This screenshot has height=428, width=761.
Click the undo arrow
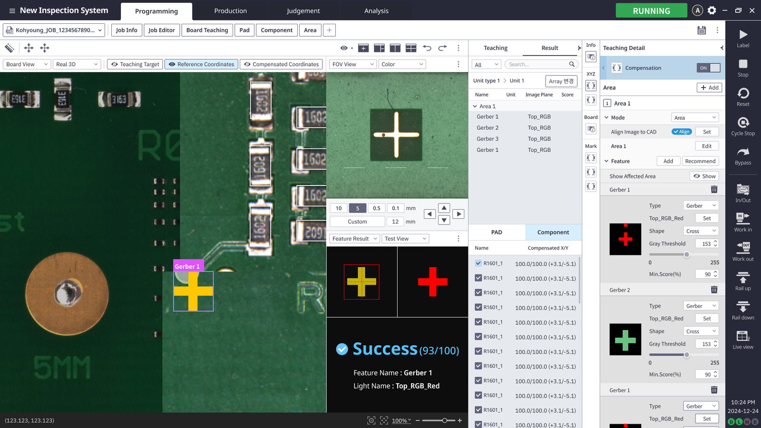(427, 48)
